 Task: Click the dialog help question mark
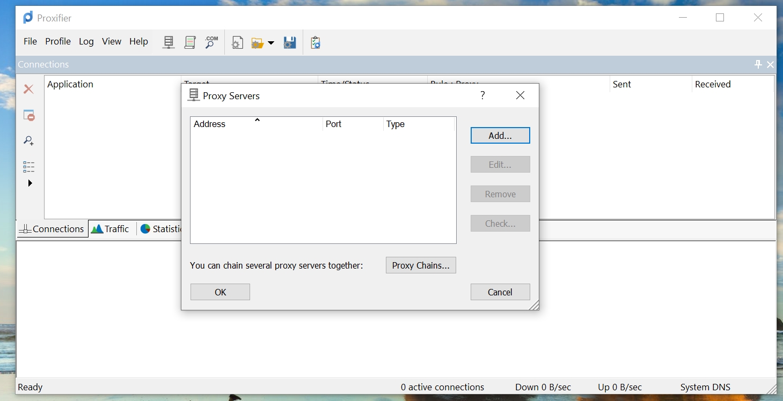[482, 95]
